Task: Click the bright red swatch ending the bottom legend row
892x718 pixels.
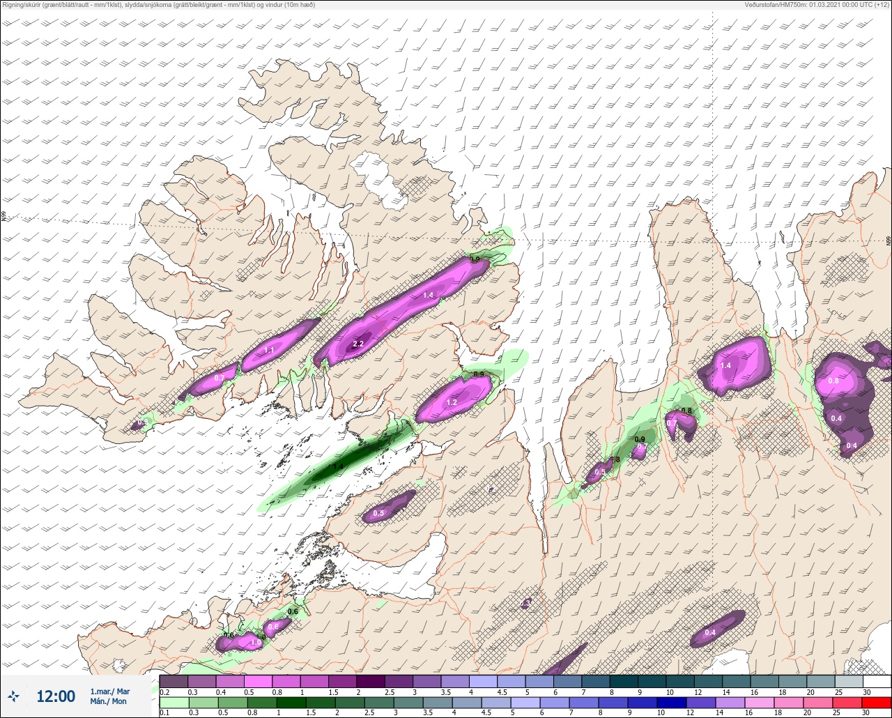Action: pos(877,702)
